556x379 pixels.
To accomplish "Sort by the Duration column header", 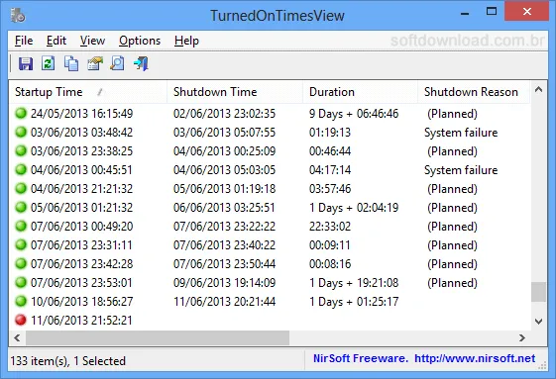I will 361,92.
